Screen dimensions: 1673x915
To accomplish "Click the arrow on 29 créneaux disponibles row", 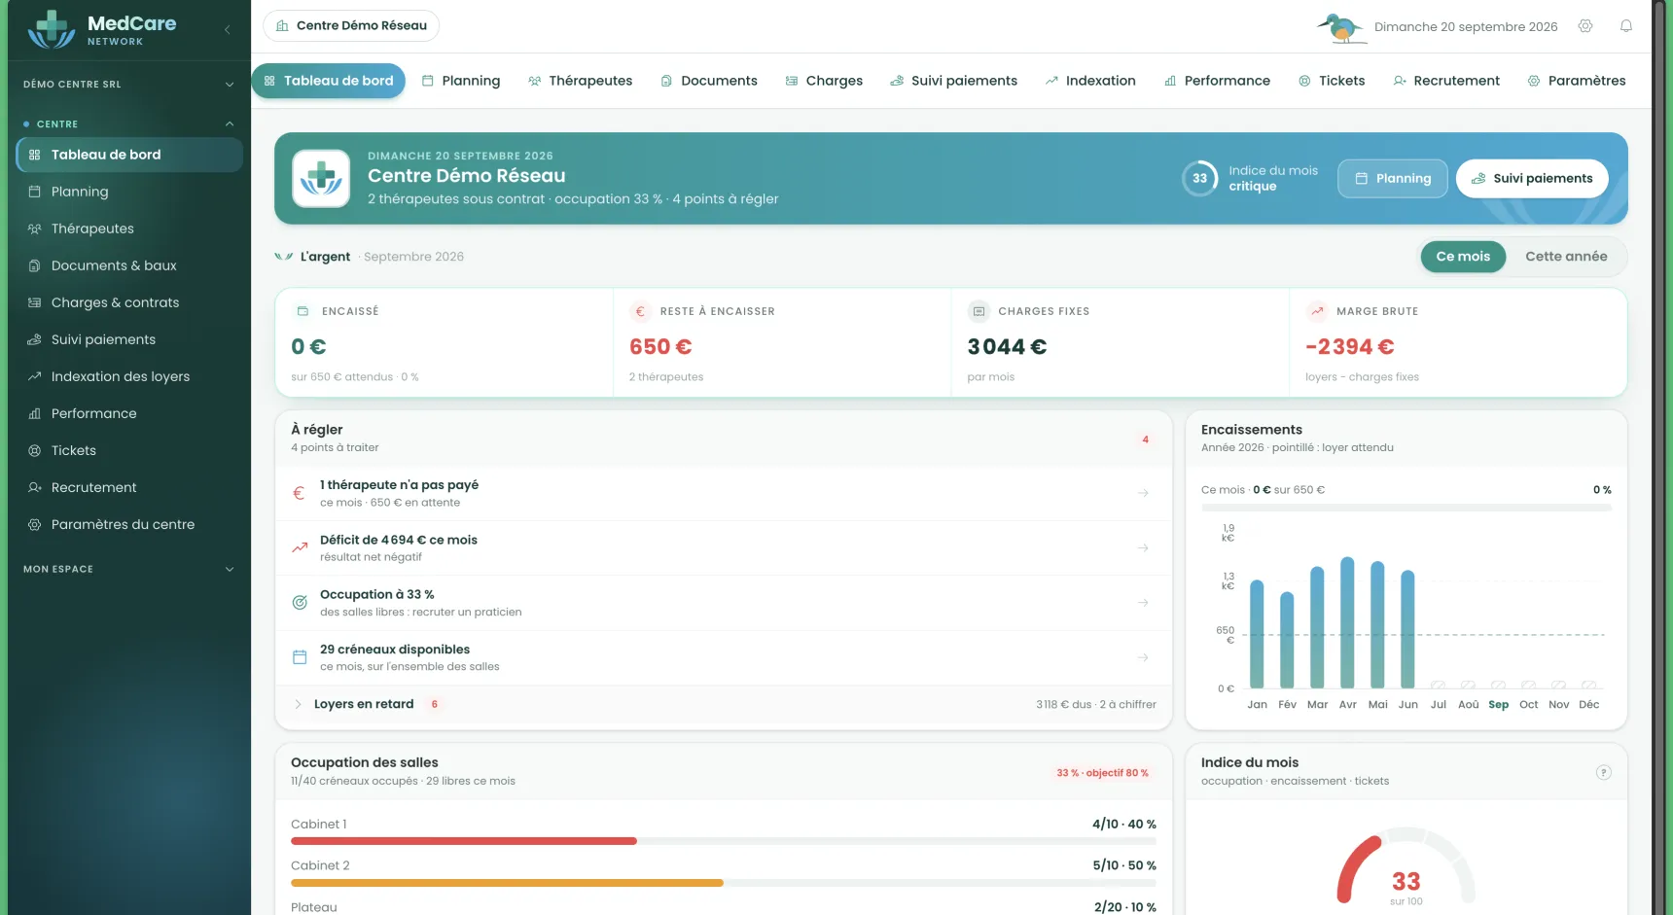I will pyautogui.click(x=1143, y=657).
